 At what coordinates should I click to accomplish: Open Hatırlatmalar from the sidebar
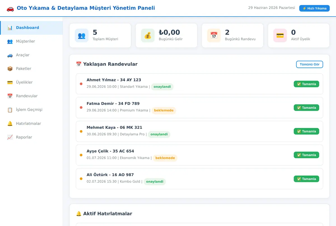[31, 124]
